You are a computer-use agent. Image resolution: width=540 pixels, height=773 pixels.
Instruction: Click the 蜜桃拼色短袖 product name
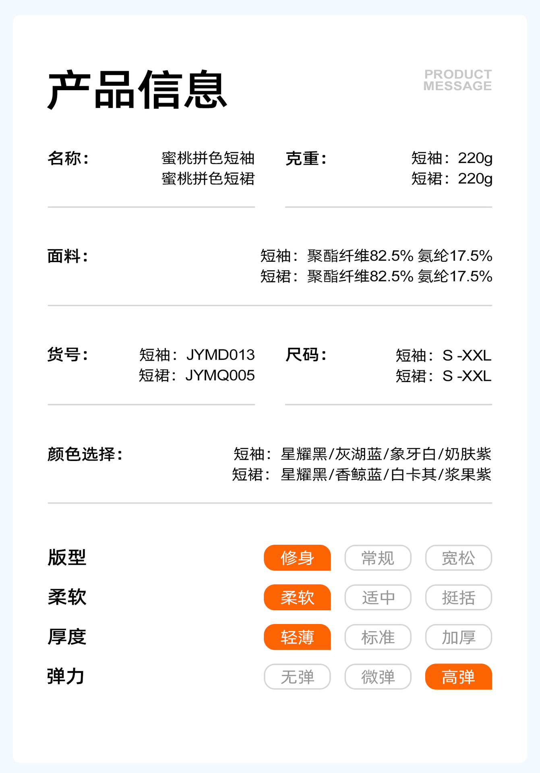coord(208,158)
